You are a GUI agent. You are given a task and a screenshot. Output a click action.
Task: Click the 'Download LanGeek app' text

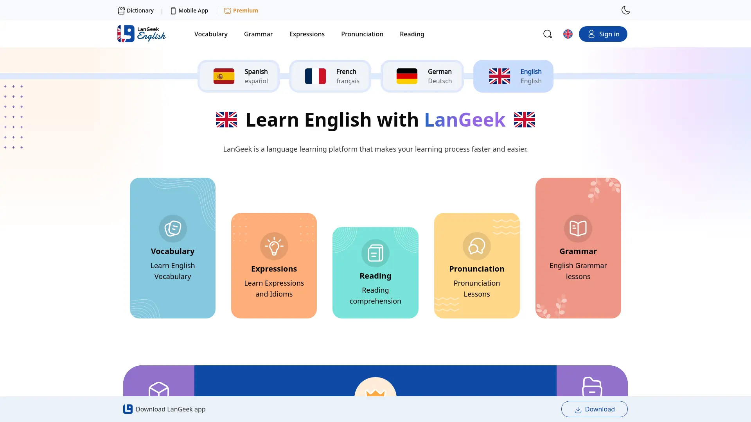[171, 409]
